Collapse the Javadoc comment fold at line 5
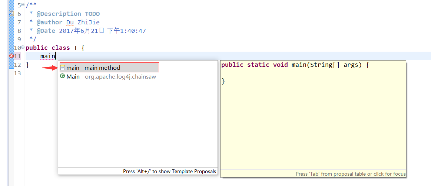The height and width of the screenshot is (186, 431). tap(23, 5)
